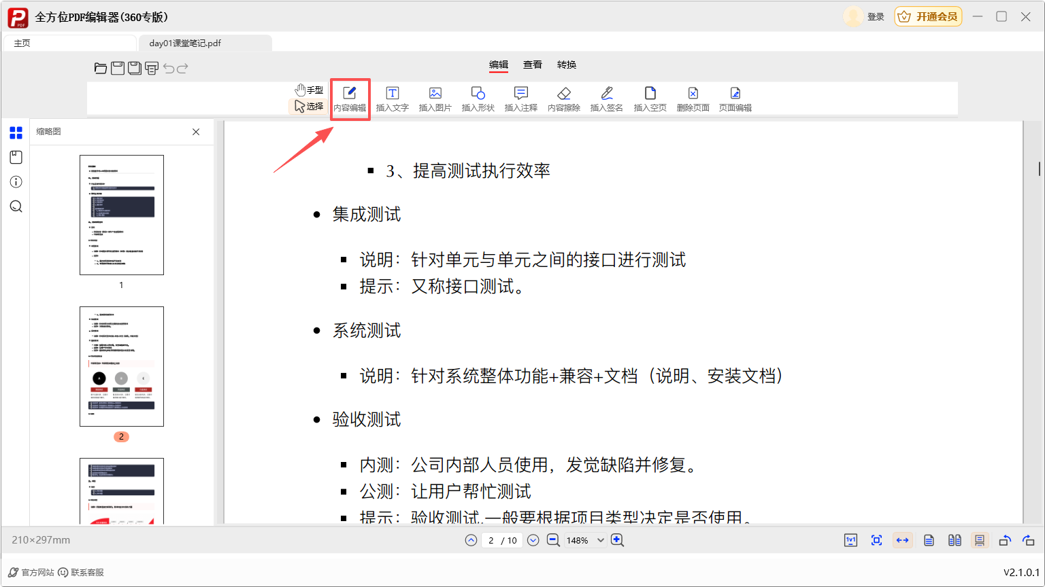The width and height of the screenshot is (1045, 587).
Task: Click the 插入图片 insert image tool
Action: point(435,99)
